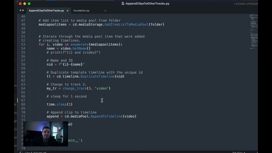Image resolution: width=272 pixels, height=153 pixels.
Task: Click mediapoolitems variable on line 48
Action: point(53,25)
